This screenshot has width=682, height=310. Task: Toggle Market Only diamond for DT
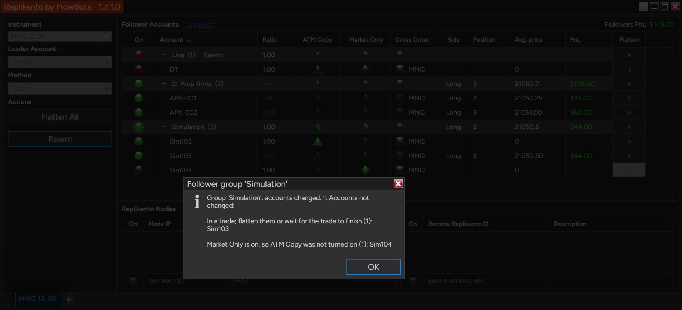point(365,69)
